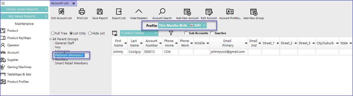Click the Add New Account icon
The width and height of the screenshot is (353, 96).
187,12
